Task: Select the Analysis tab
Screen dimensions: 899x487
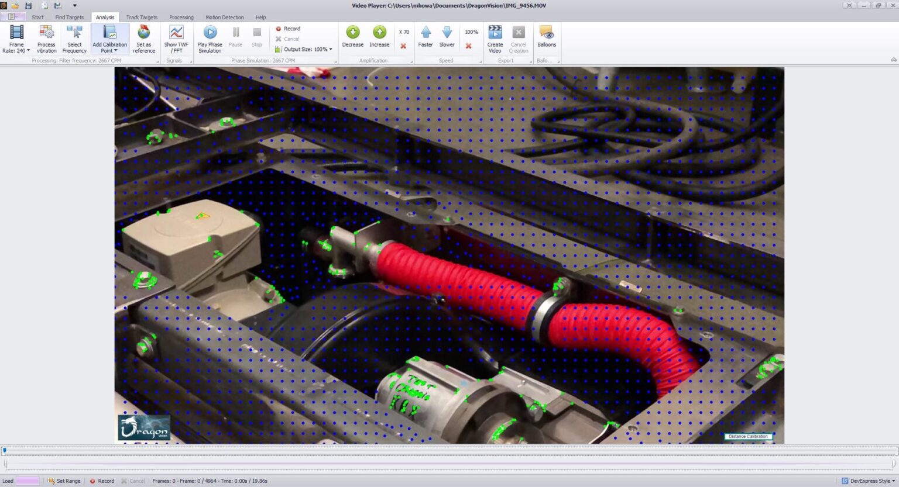Action: click(105, 18)
